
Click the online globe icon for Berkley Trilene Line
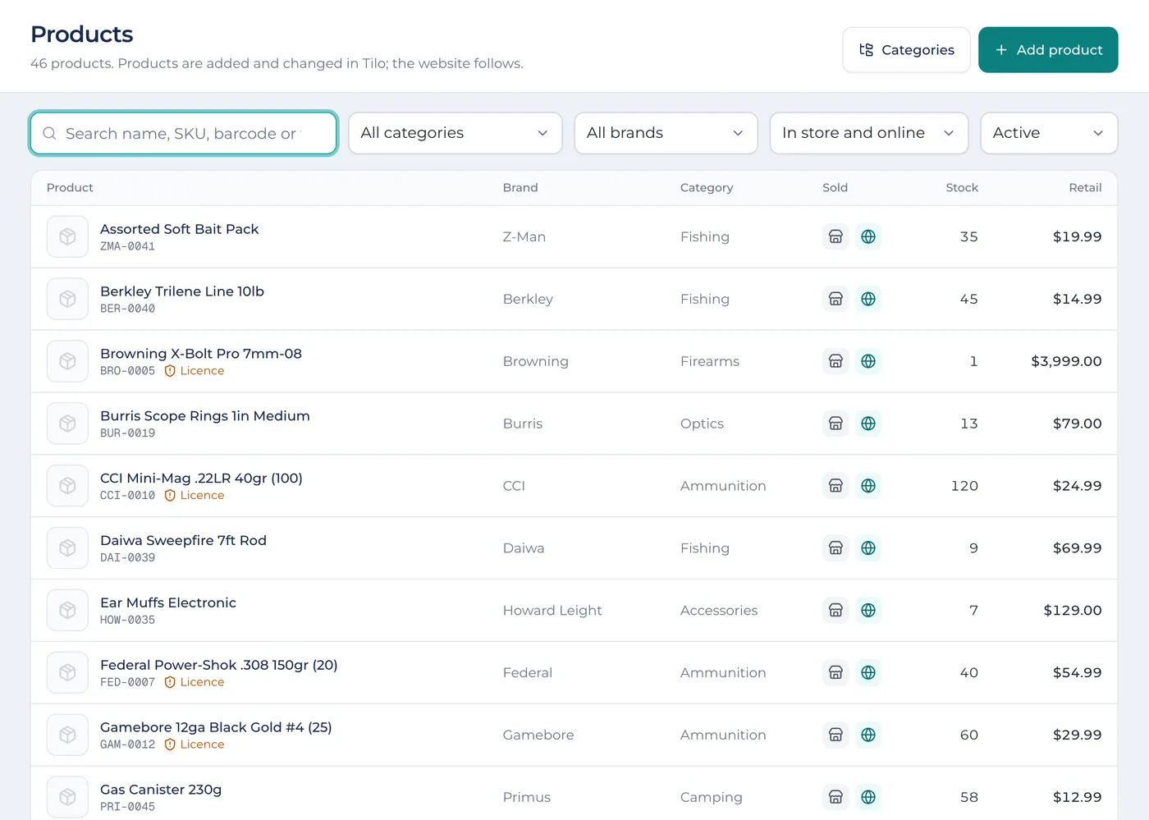(x=868, y=299)
